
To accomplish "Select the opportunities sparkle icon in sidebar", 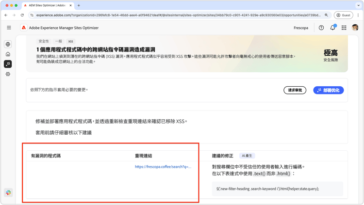I will pos(8,64).
